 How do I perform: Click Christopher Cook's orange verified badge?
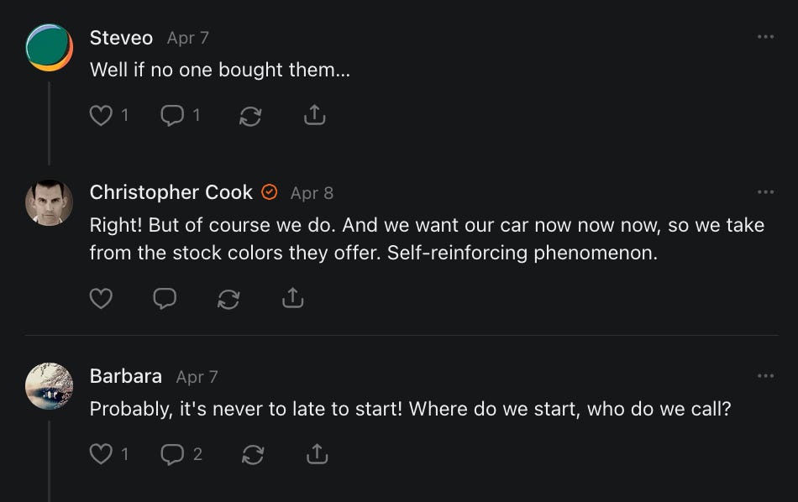[x=270, y=192]
